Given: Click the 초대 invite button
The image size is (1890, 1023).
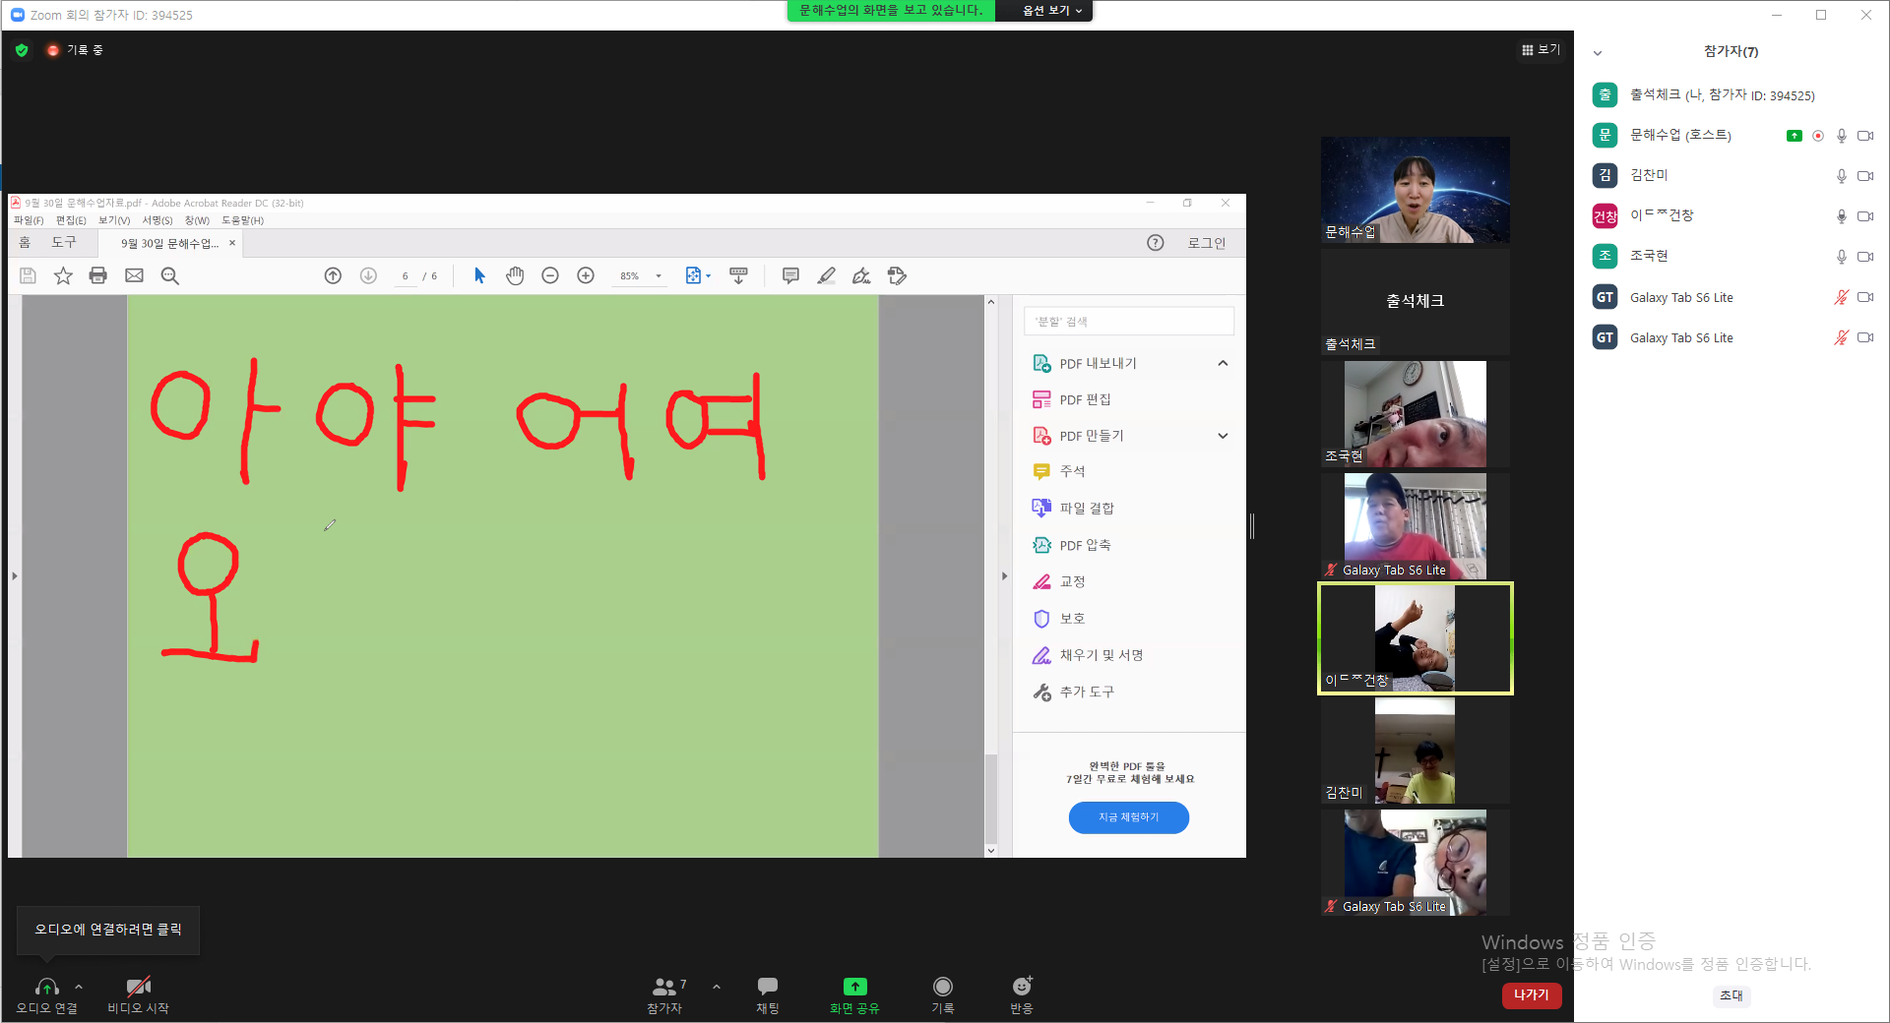Looking at the screenshot, I should pyautogui.click(x=1731, y=995).
